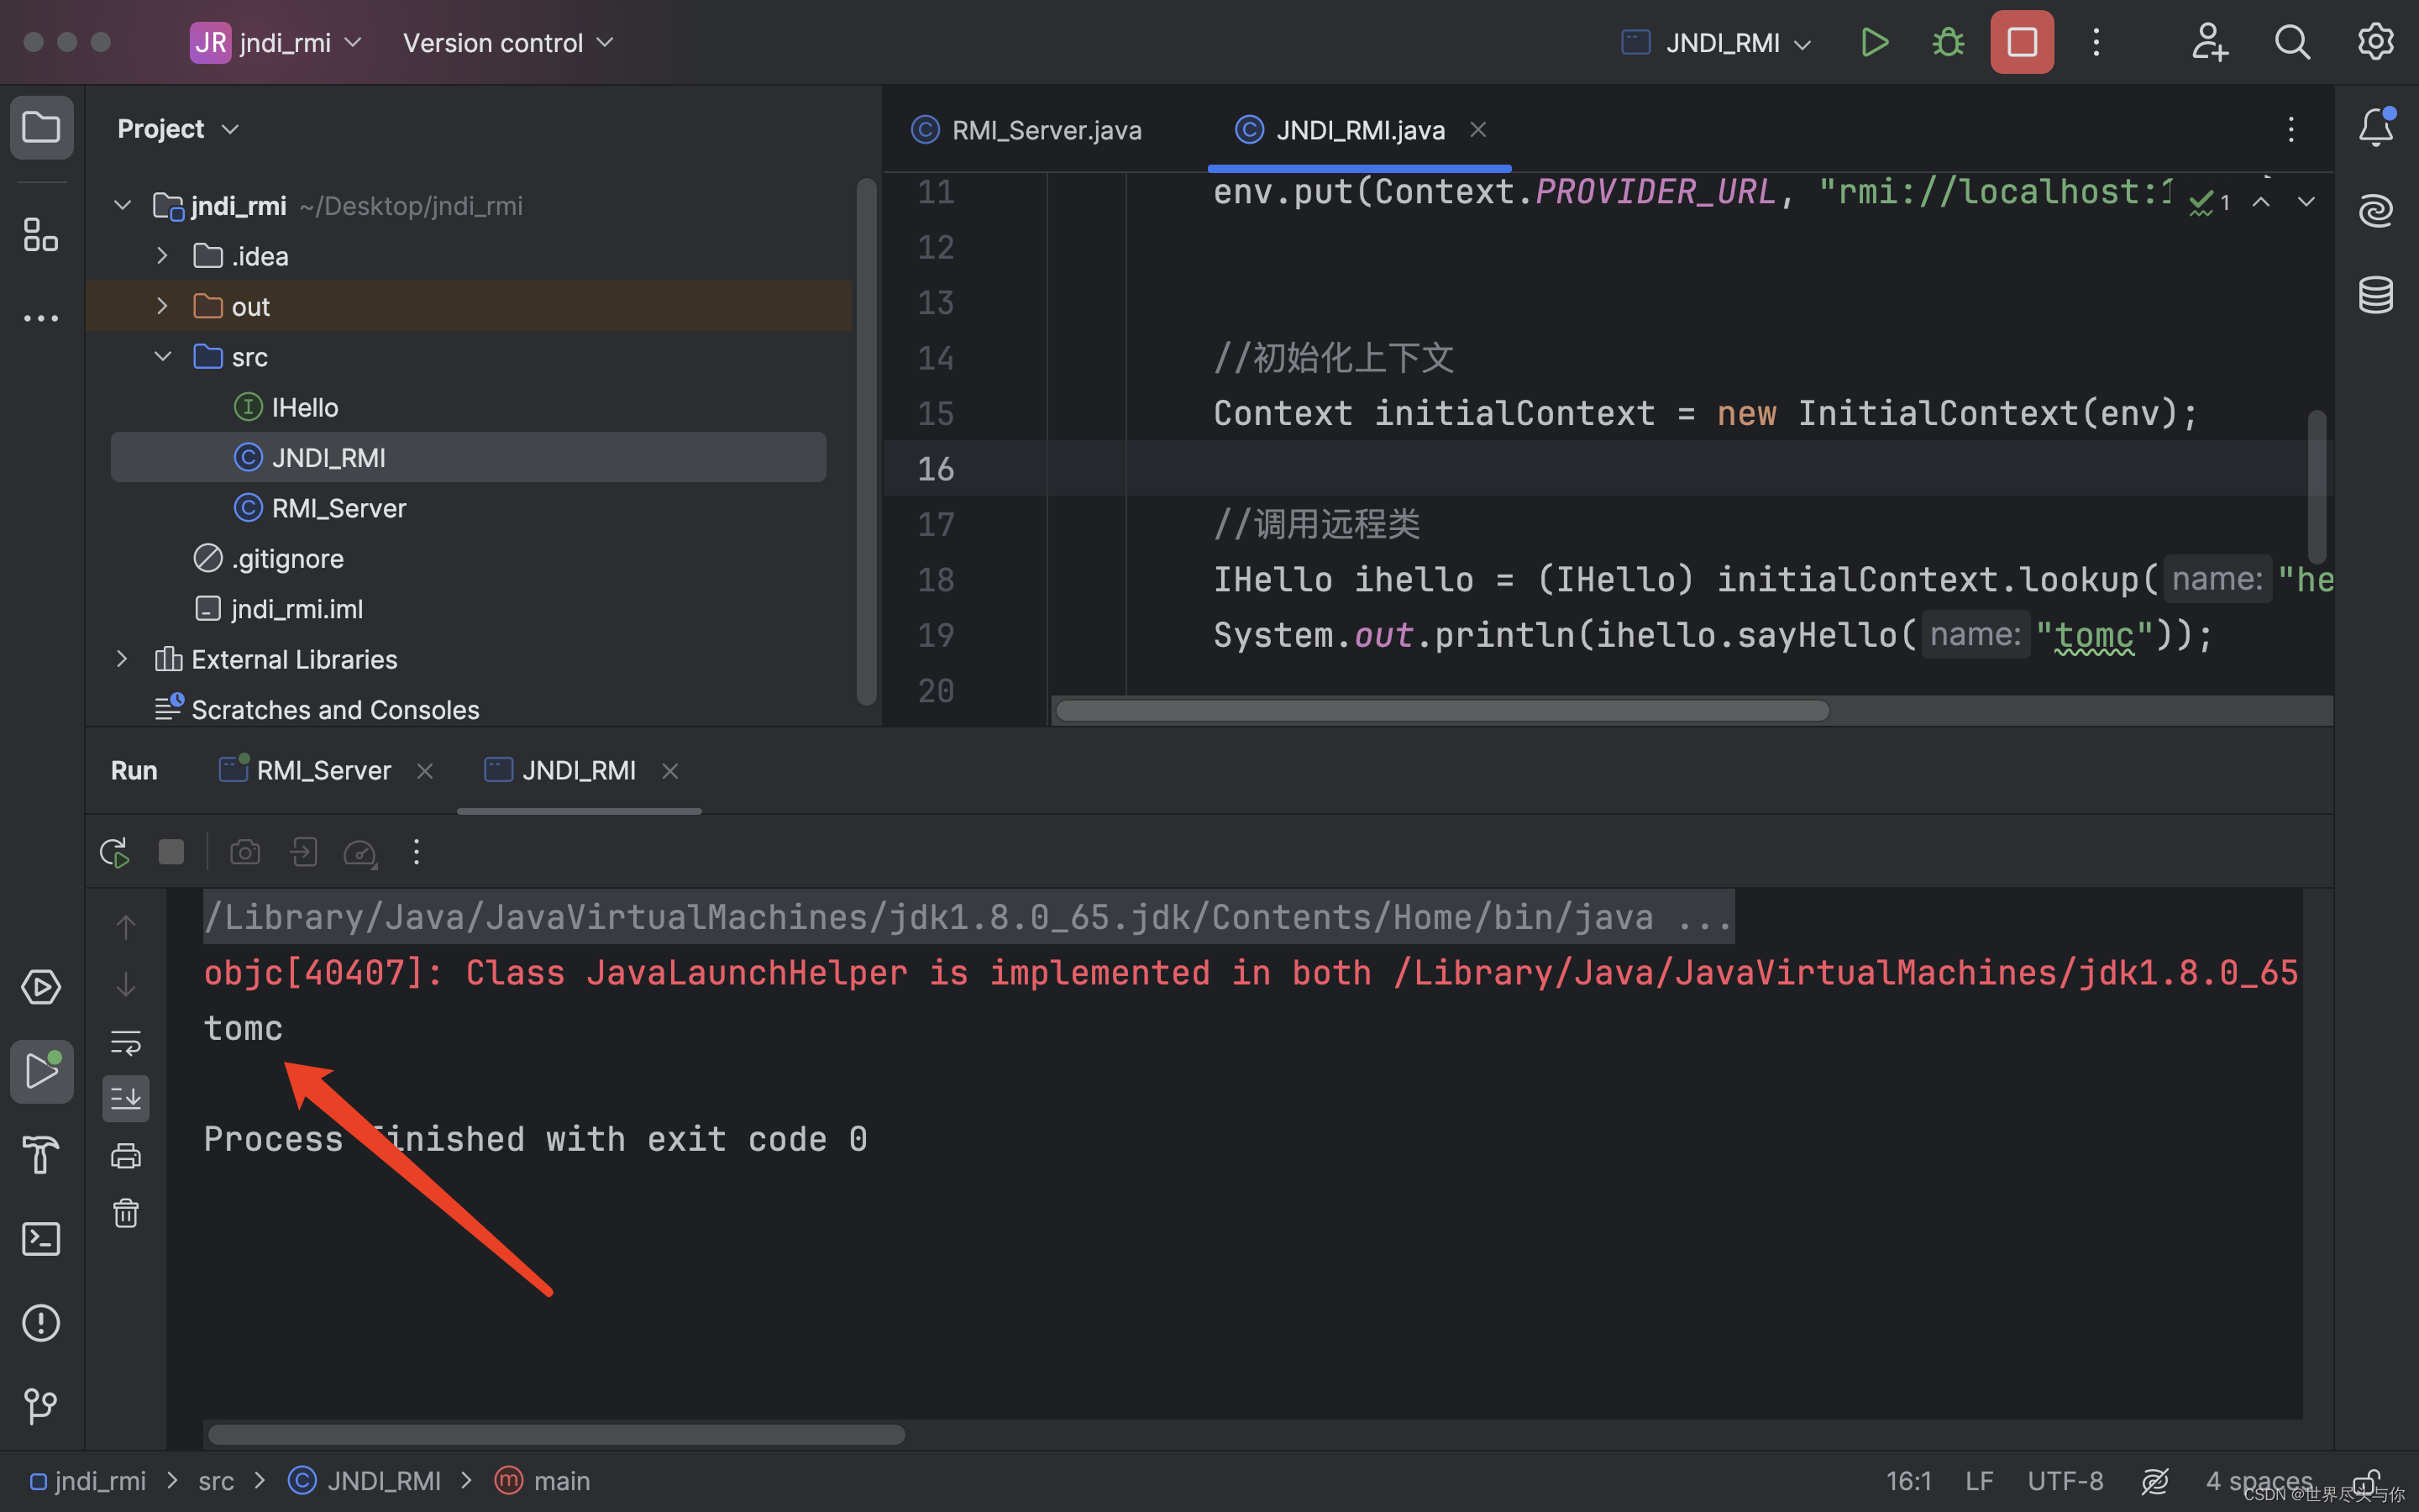Open the Git tool window icon
2419x1512 pixels.
click(x=41, y=1405)
